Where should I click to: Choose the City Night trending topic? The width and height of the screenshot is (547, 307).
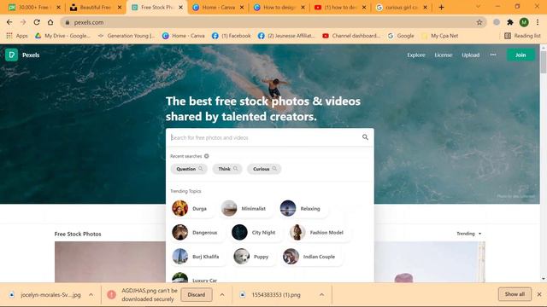point(256,232)
